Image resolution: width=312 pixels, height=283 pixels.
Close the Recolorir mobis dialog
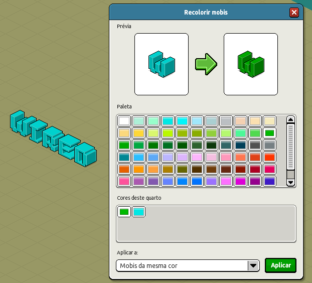(x=294, y=13)
